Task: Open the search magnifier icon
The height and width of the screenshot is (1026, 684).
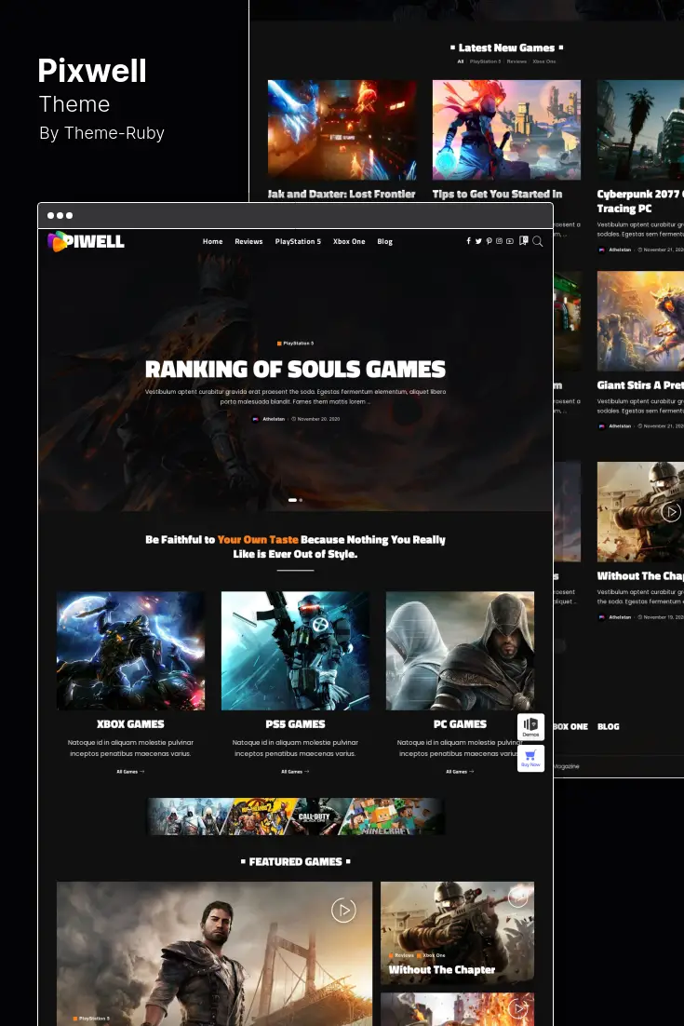Action: (x=538, y=241)
